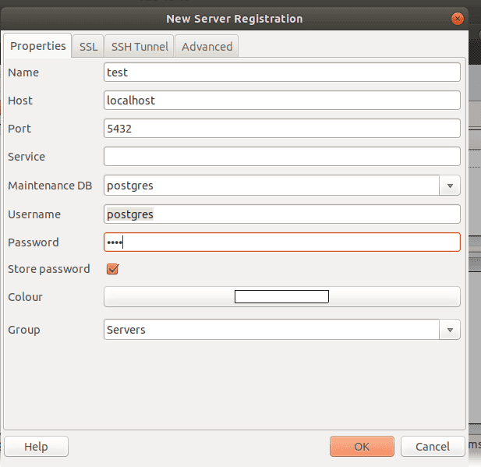
Task: Close the New Server Registration dialog
Action: [x=459, y=18]
